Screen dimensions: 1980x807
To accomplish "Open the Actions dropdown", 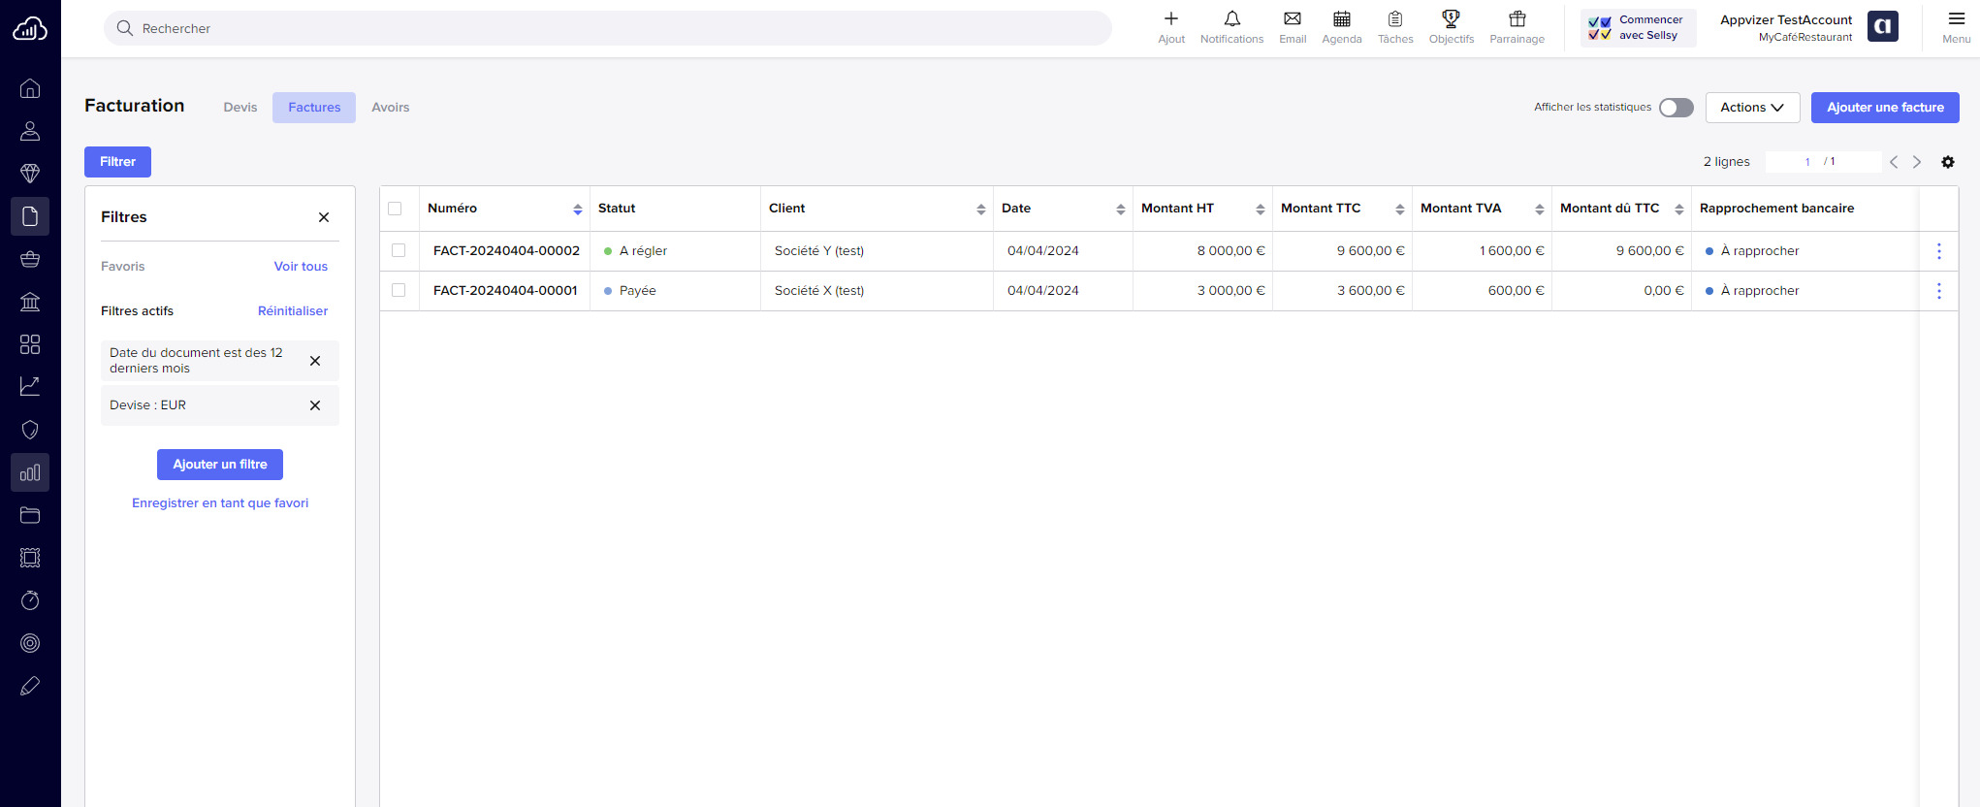I will 1752,108.
